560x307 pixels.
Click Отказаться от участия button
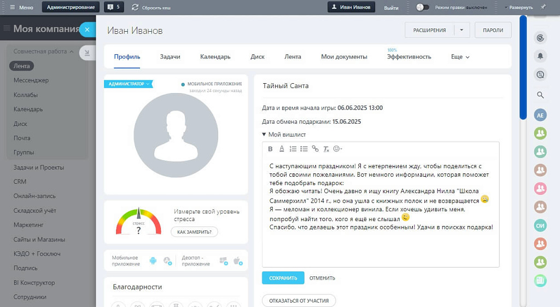click(x=299, y=300)
